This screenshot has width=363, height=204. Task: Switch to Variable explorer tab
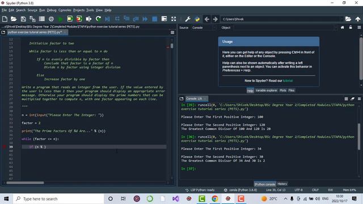click(266, 91)
